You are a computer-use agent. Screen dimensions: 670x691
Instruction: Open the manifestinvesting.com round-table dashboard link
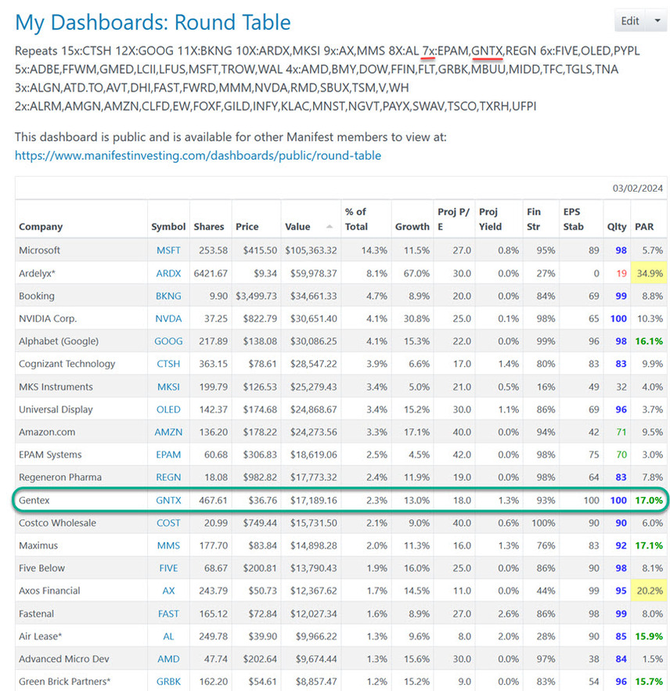198,156
